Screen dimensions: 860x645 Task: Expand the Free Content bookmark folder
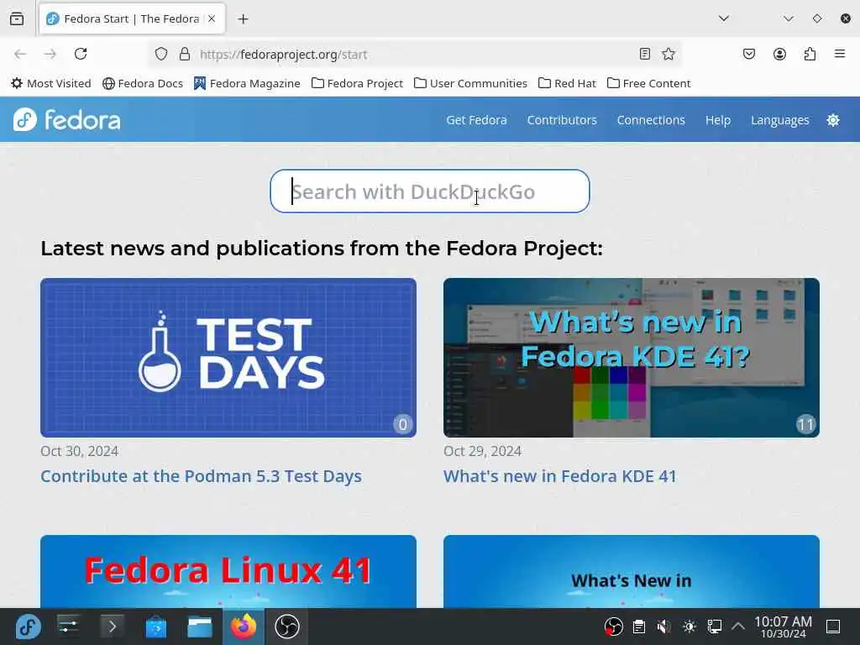649,83
